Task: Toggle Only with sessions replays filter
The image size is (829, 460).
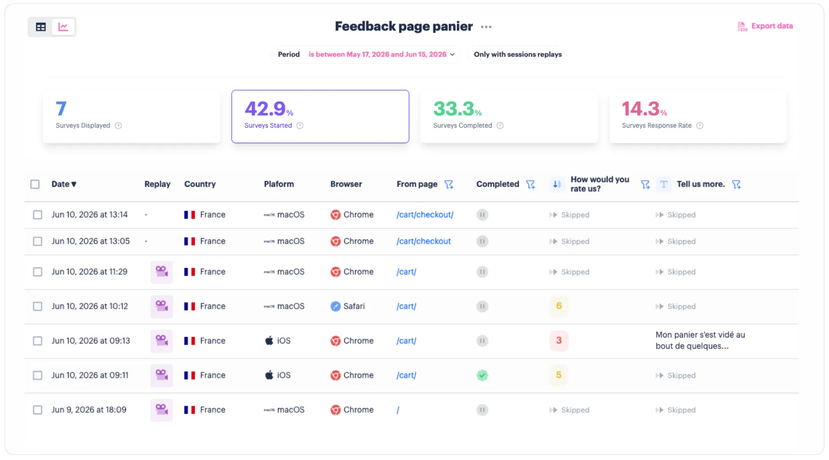Action: tap(518, 54)
